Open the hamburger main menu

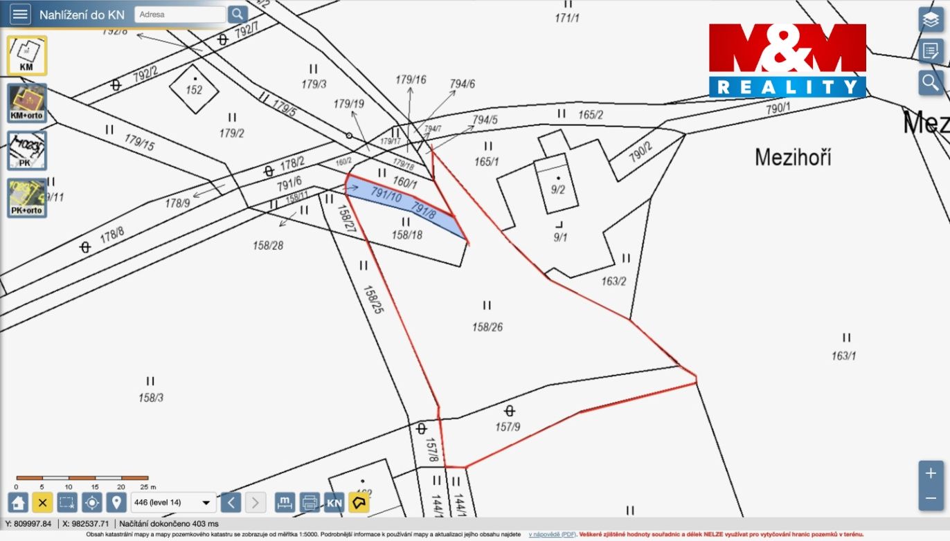[21, 14]
